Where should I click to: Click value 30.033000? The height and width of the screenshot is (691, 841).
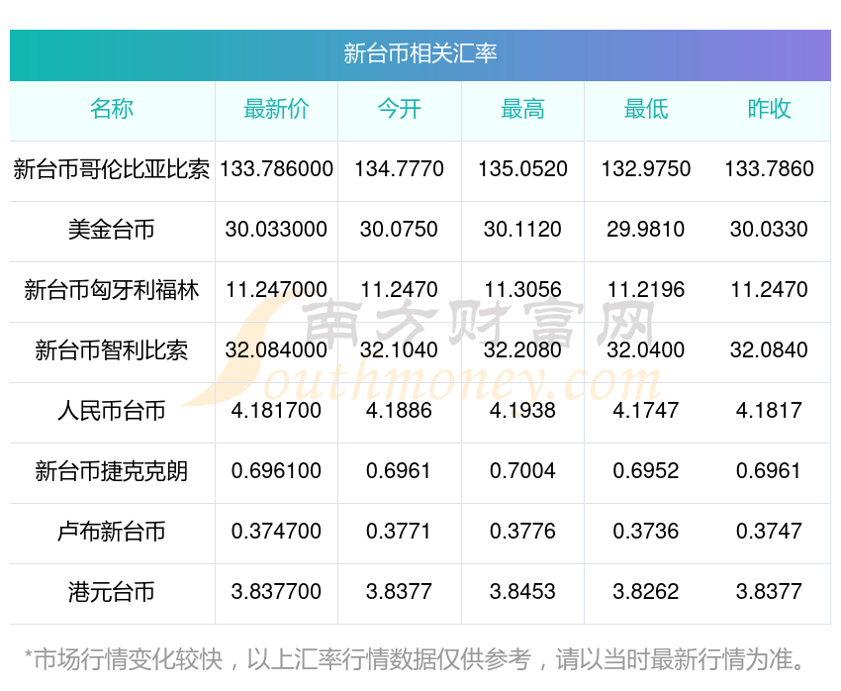point(276,230)
